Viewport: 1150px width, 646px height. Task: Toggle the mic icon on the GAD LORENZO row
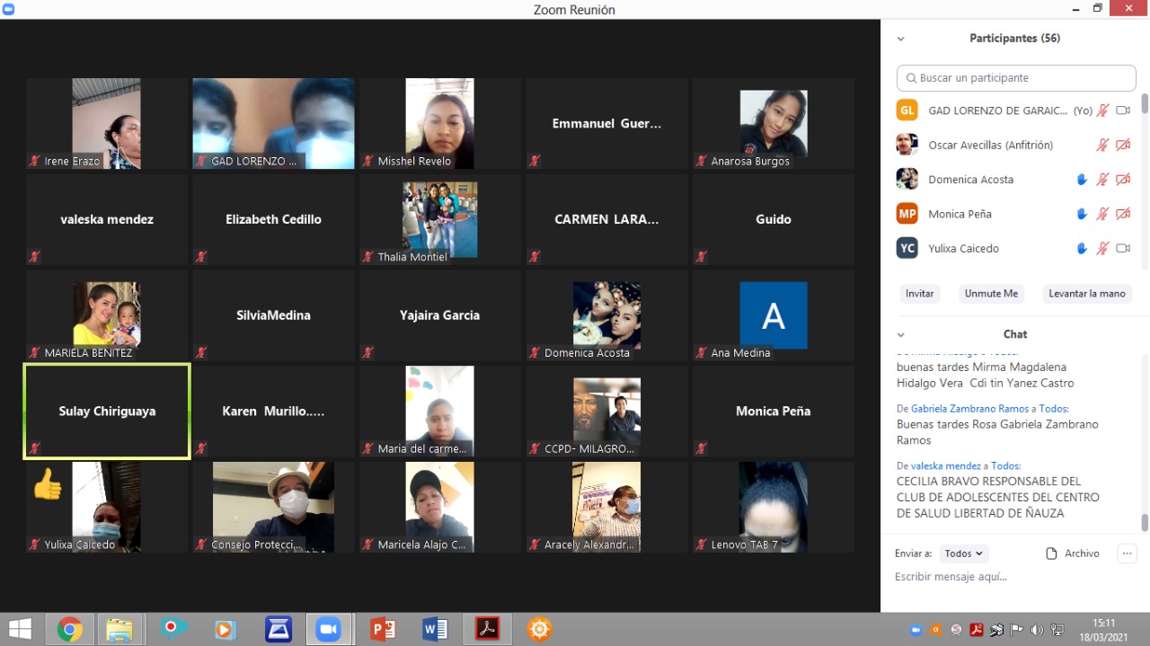point(1102,111)
